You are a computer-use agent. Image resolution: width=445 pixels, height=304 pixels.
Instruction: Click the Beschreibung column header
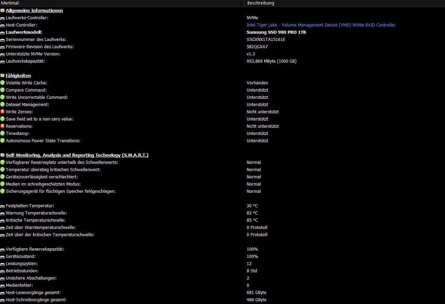[344, 3]
